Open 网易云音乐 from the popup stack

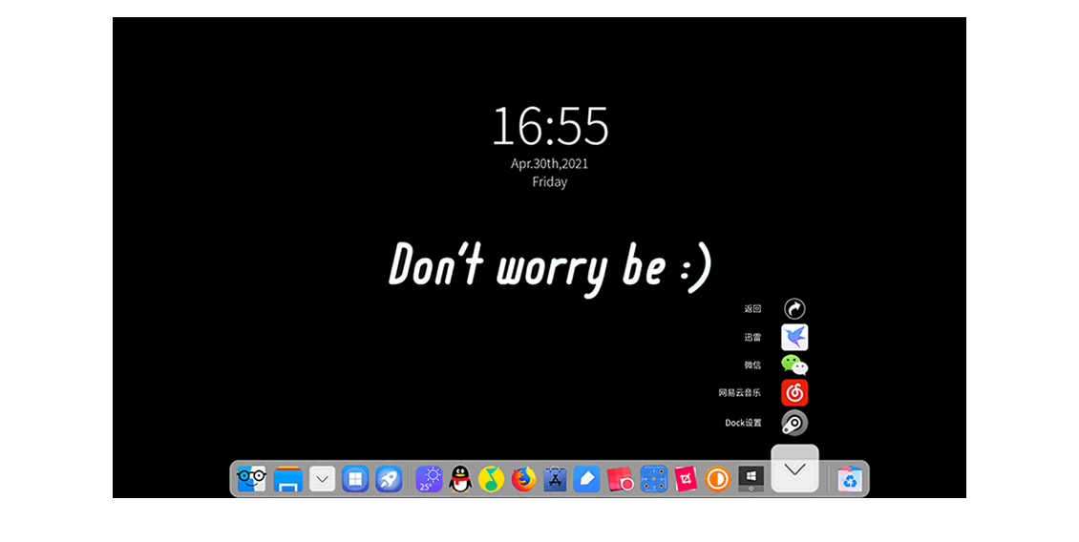tap(794, 393)
